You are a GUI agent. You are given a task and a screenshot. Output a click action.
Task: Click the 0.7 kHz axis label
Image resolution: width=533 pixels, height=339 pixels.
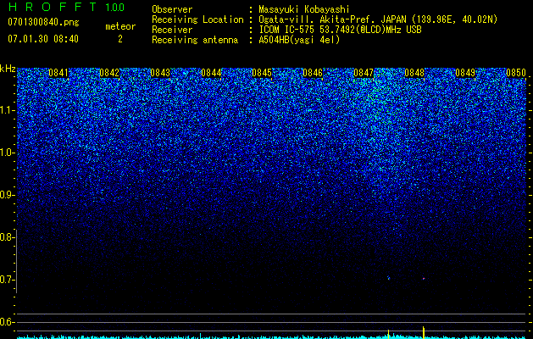coord(7,280)
